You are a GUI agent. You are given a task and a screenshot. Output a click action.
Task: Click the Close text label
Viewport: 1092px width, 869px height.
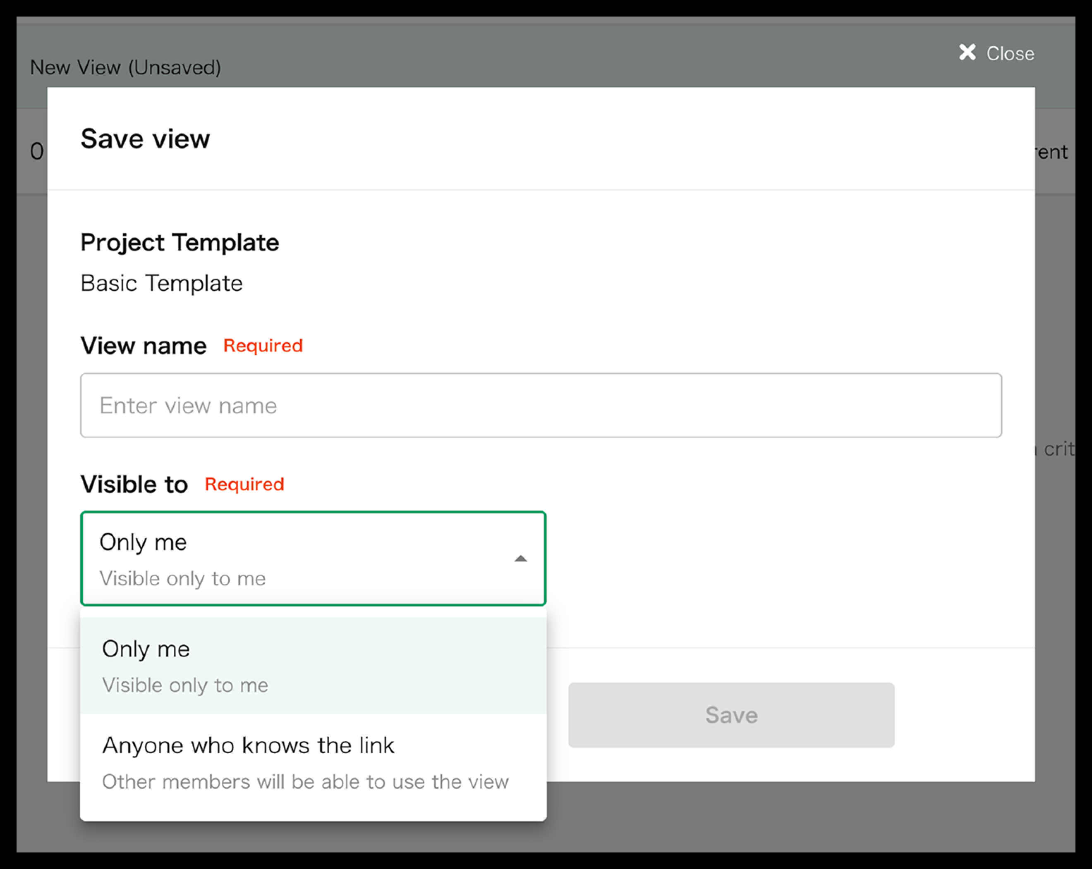click(1010, 54)
